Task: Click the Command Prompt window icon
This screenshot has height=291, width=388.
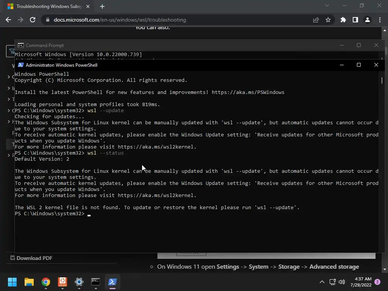Action: 21,45
